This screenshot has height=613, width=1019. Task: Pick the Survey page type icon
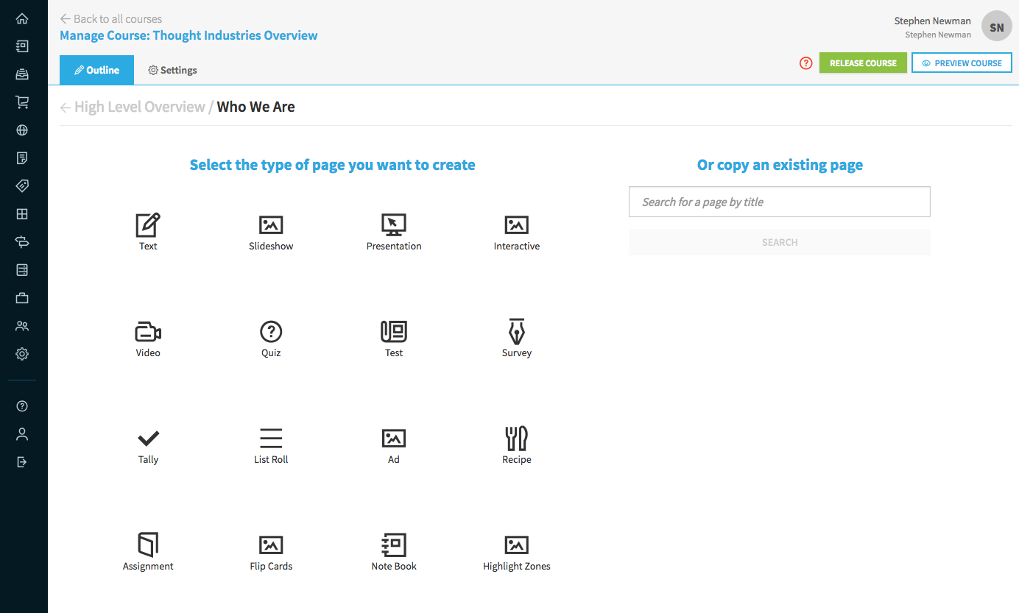pyautogui.click(x=517, y=332)
